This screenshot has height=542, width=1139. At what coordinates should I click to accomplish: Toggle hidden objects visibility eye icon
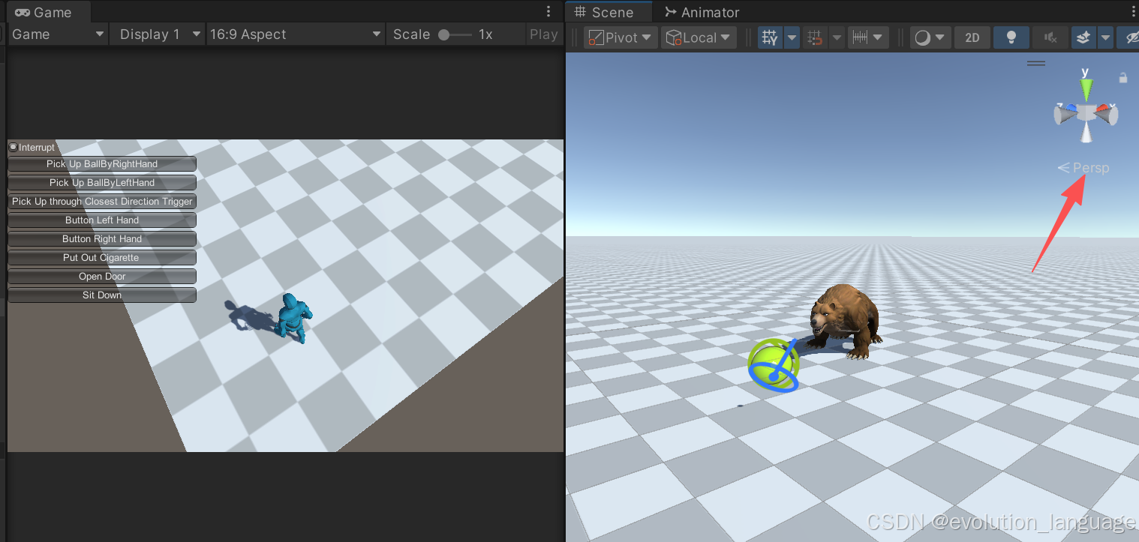point(1128,37)
